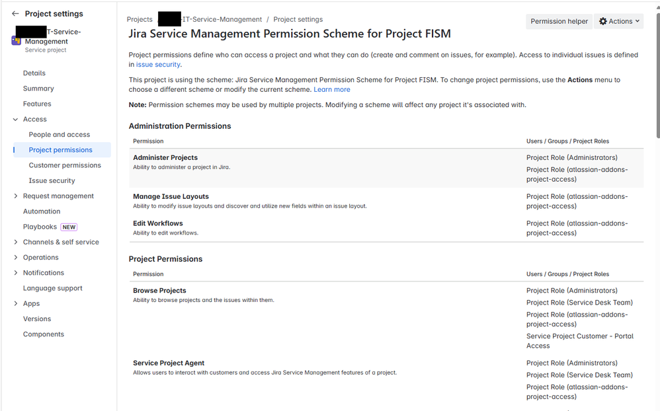The width and height of the screenshot is (660, 411).
Task: Click the Learn more link
Action: 332,89
